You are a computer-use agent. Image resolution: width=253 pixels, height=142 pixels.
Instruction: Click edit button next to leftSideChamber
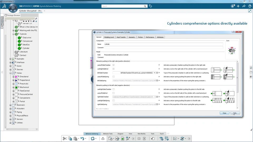pos(157,73)
